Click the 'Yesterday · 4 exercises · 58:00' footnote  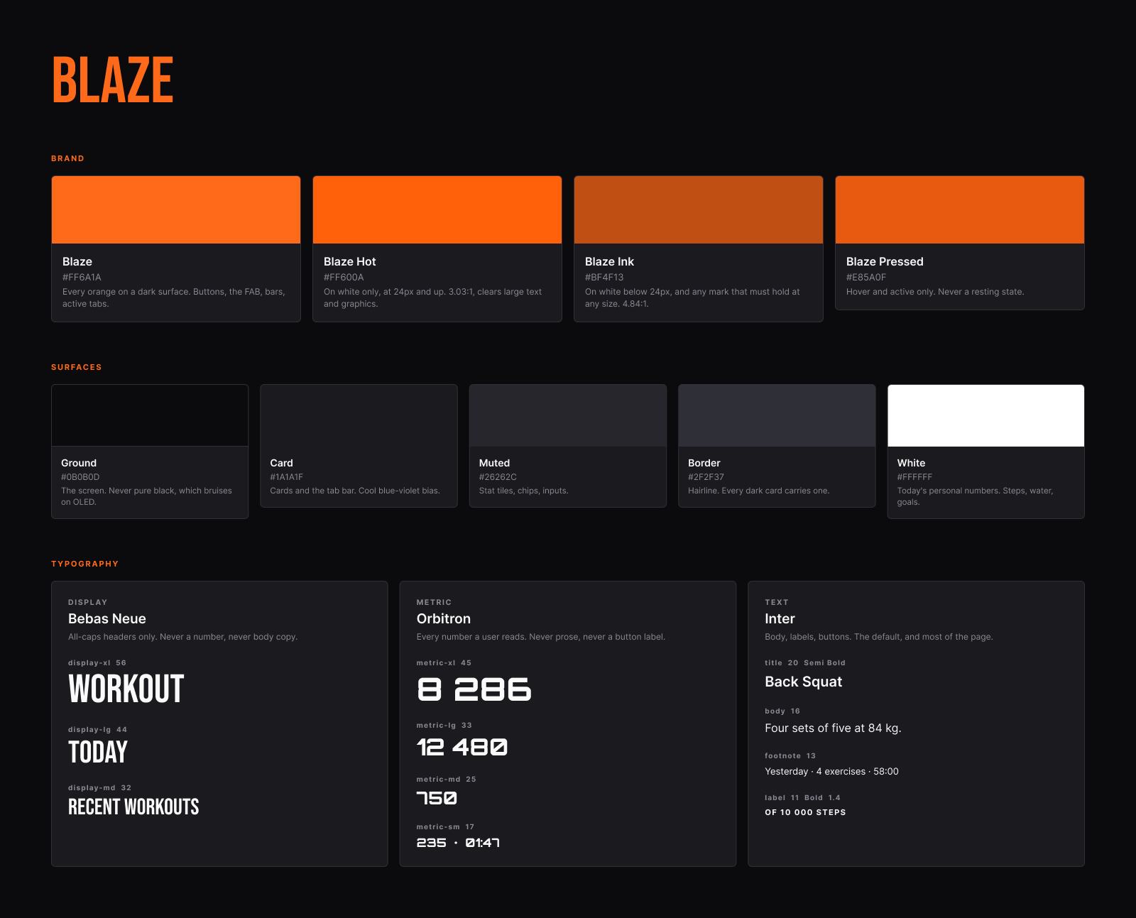tap(831, 772)
